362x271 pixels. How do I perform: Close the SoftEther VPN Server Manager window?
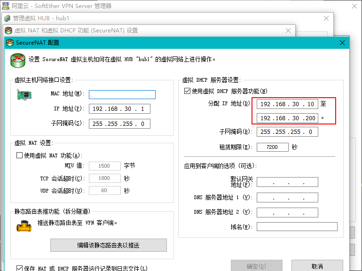(354, 6)
